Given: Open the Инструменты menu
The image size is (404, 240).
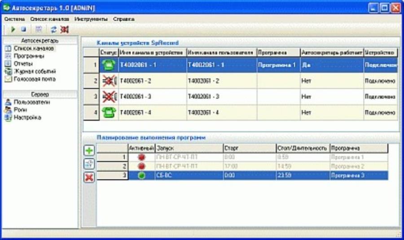Looking at the screenshot, I should tap(91, 19).
